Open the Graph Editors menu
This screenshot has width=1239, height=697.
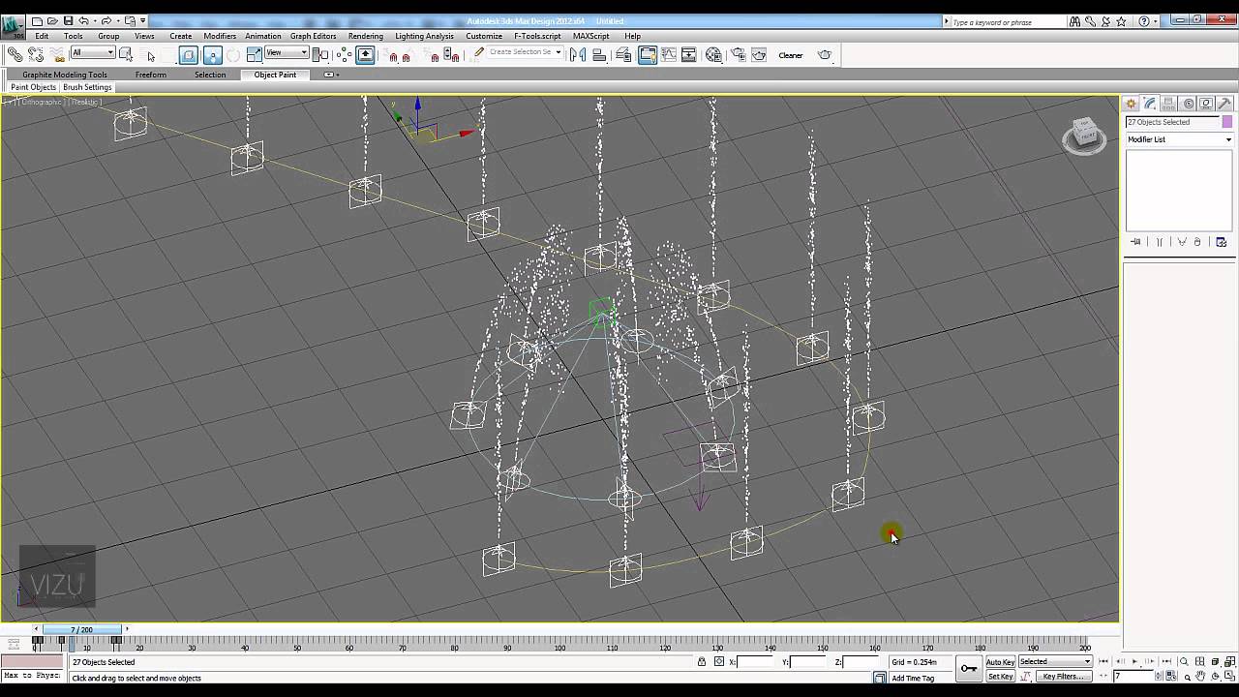coord(314,36)
